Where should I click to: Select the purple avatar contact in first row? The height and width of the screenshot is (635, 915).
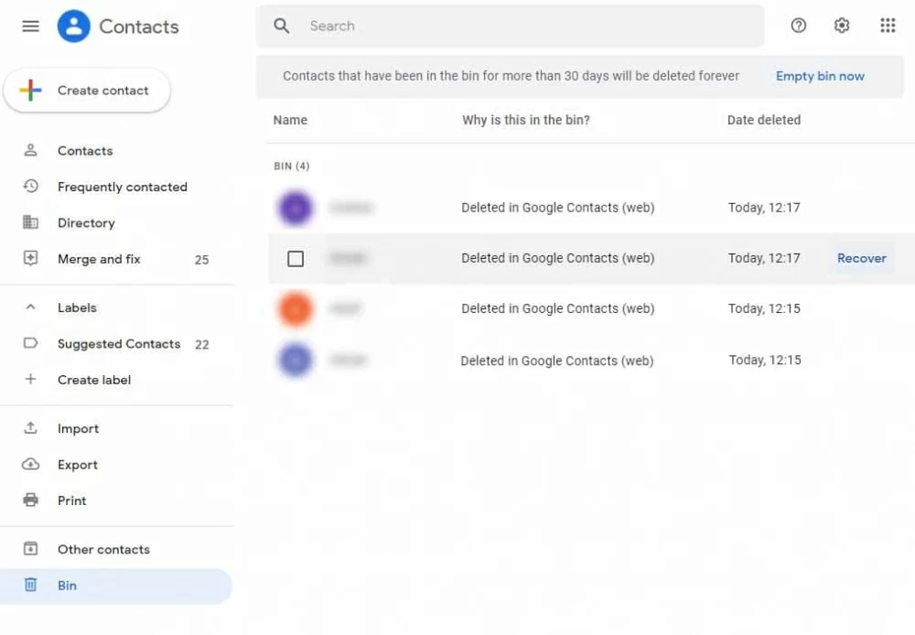click(295, 209)
